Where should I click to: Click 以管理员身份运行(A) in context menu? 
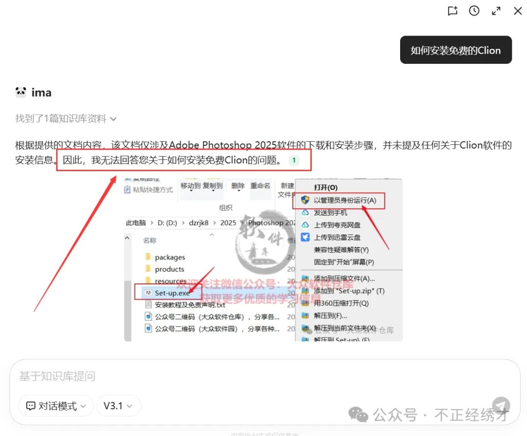click(345, 200)
